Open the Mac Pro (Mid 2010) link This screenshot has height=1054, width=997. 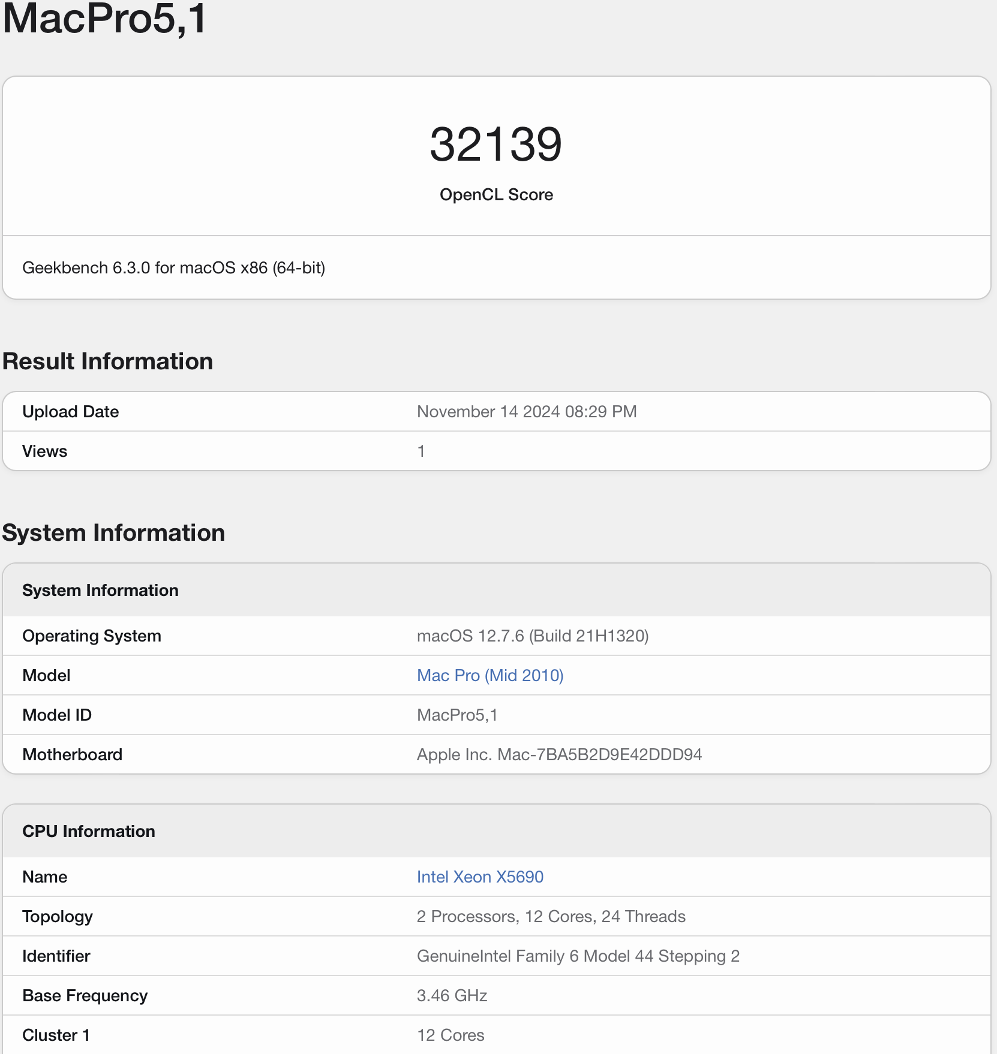click(490, 675)
